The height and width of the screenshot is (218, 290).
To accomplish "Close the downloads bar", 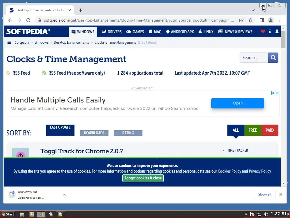I will click(x=281, y=194).
